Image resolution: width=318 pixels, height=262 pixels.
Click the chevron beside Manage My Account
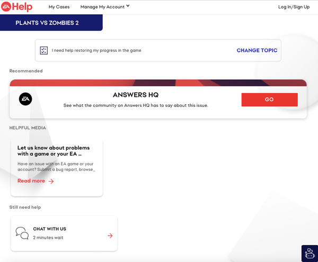coord(128,6)
